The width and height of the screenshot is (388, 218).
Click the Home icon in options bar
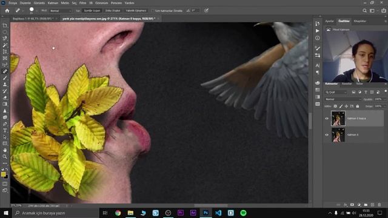pos(7,11)
